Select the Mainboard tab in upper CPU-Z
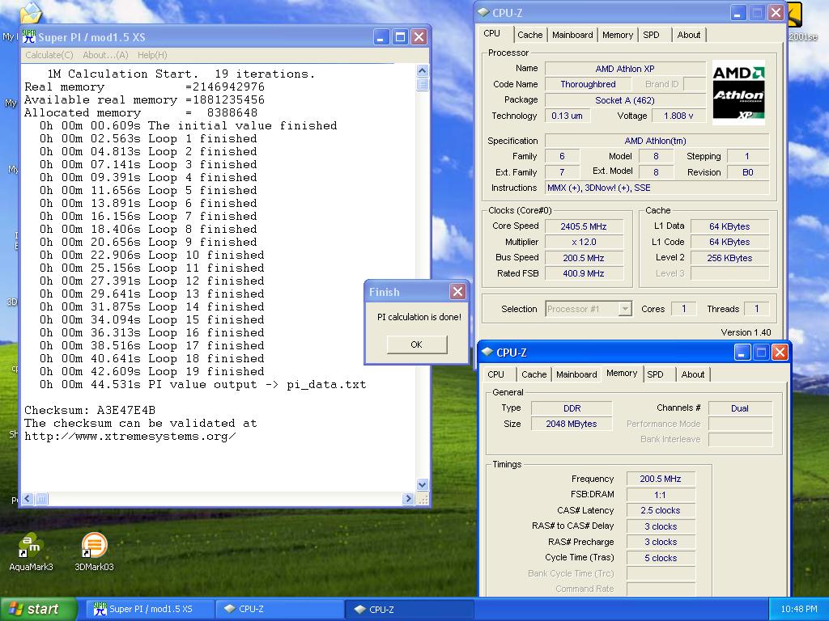 pyautogui.click(x=572, y=35)
